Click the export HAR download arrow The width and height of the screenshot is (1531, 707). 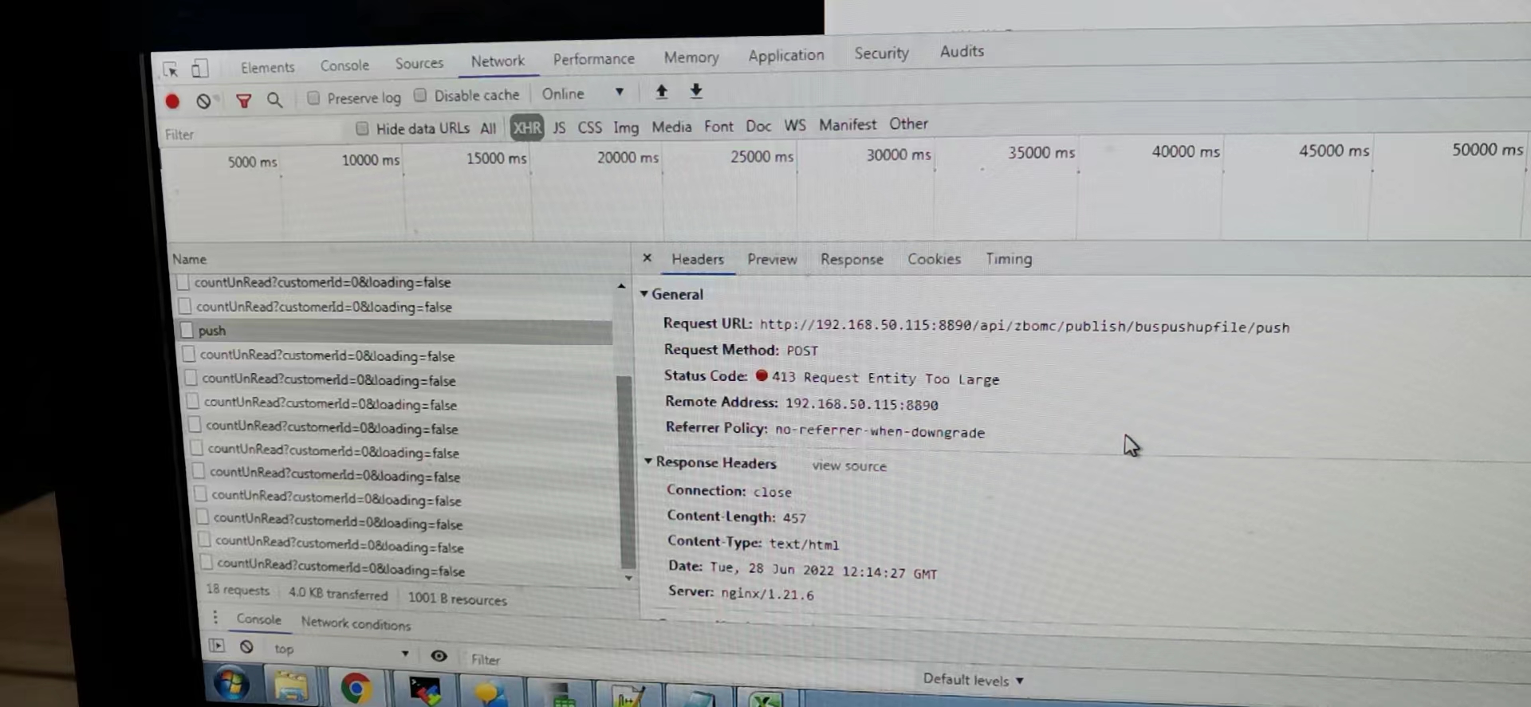(x=696, y=91)
